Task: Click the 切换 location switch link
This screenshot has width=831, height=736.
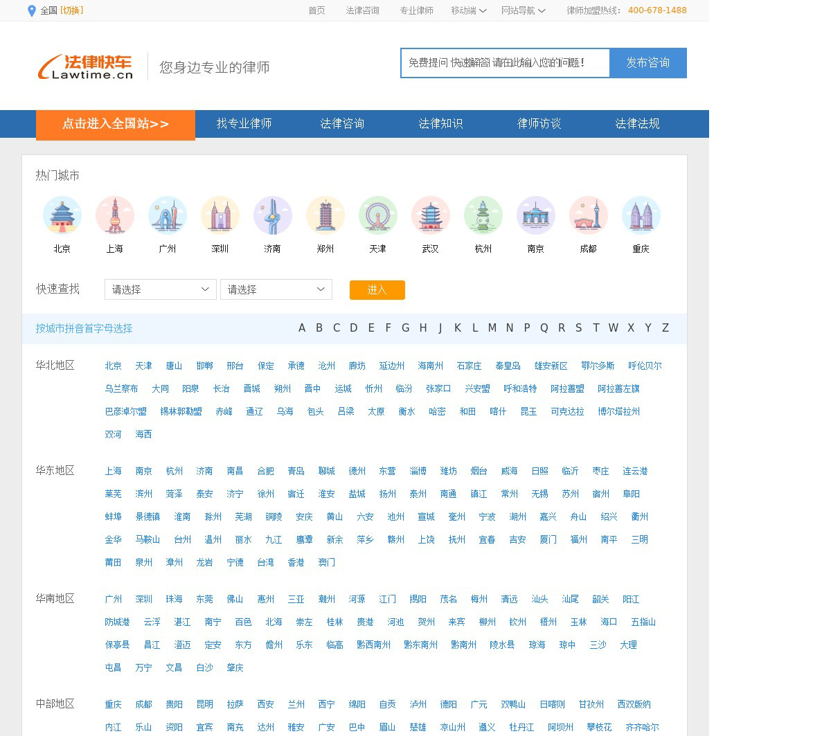Action: point(71,10)
